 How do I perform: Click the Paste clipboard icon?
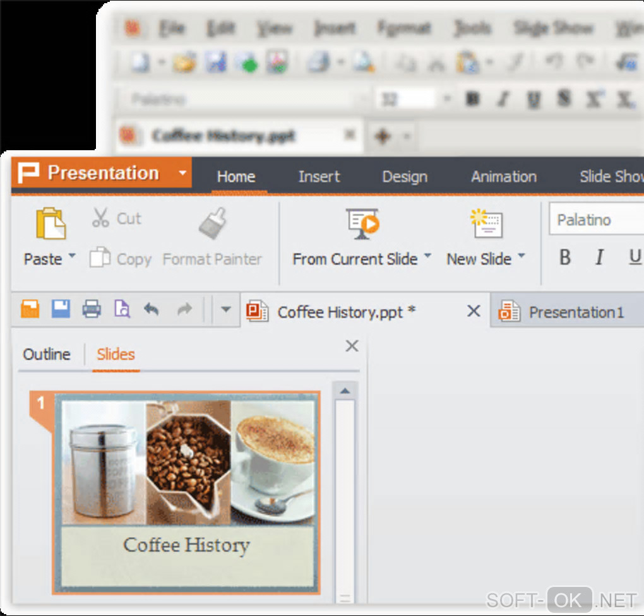51,223
